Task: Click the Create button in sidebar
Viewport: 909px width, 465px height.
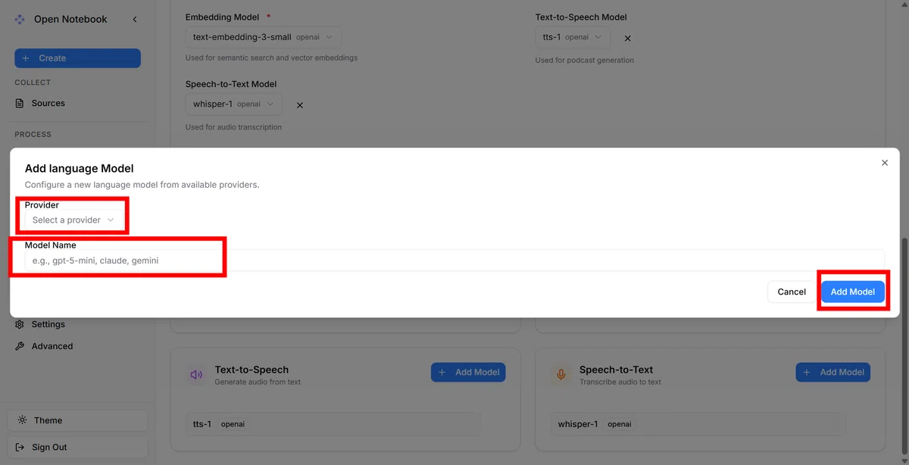Action: tap(77, 58)
